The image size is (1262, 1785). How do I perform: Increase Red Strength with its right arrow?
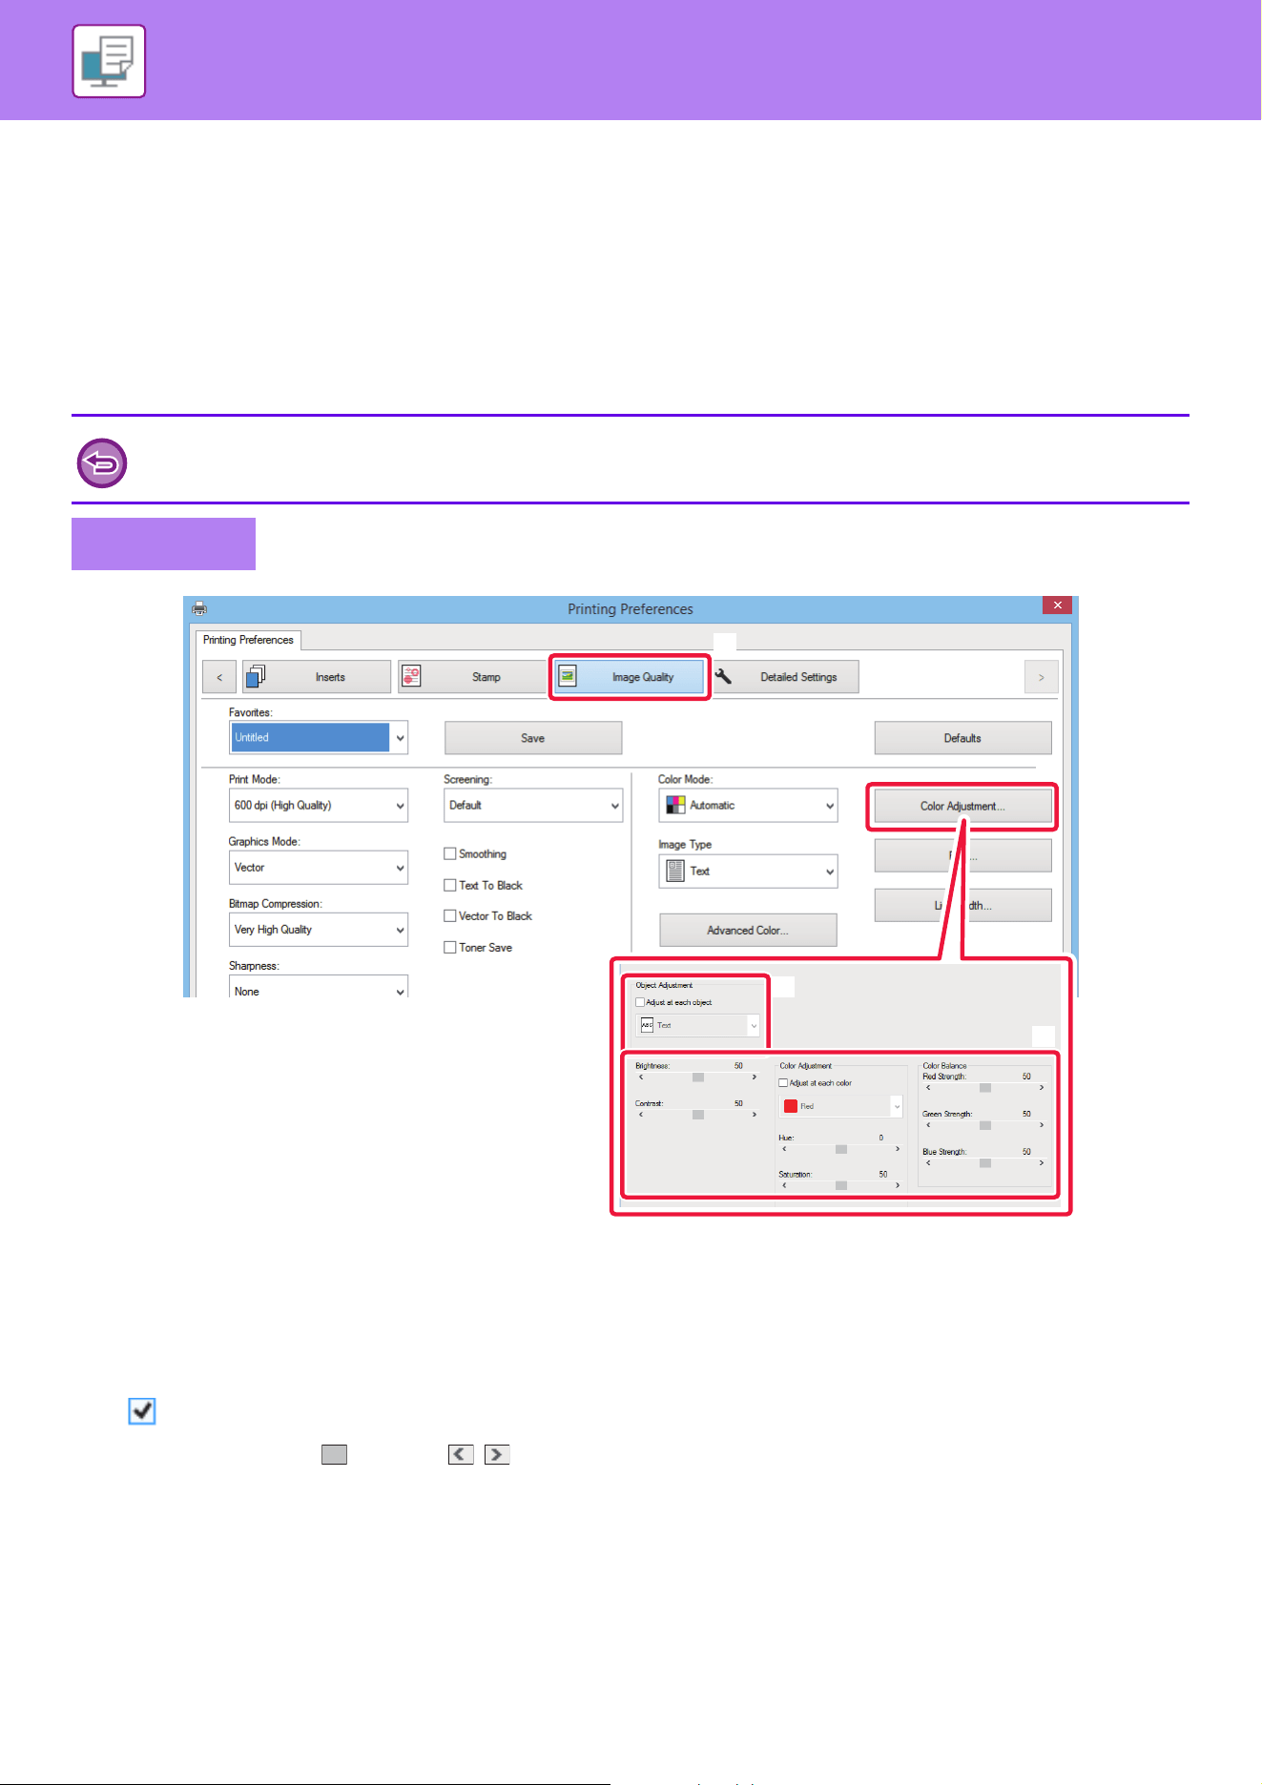[1041, 1088]
